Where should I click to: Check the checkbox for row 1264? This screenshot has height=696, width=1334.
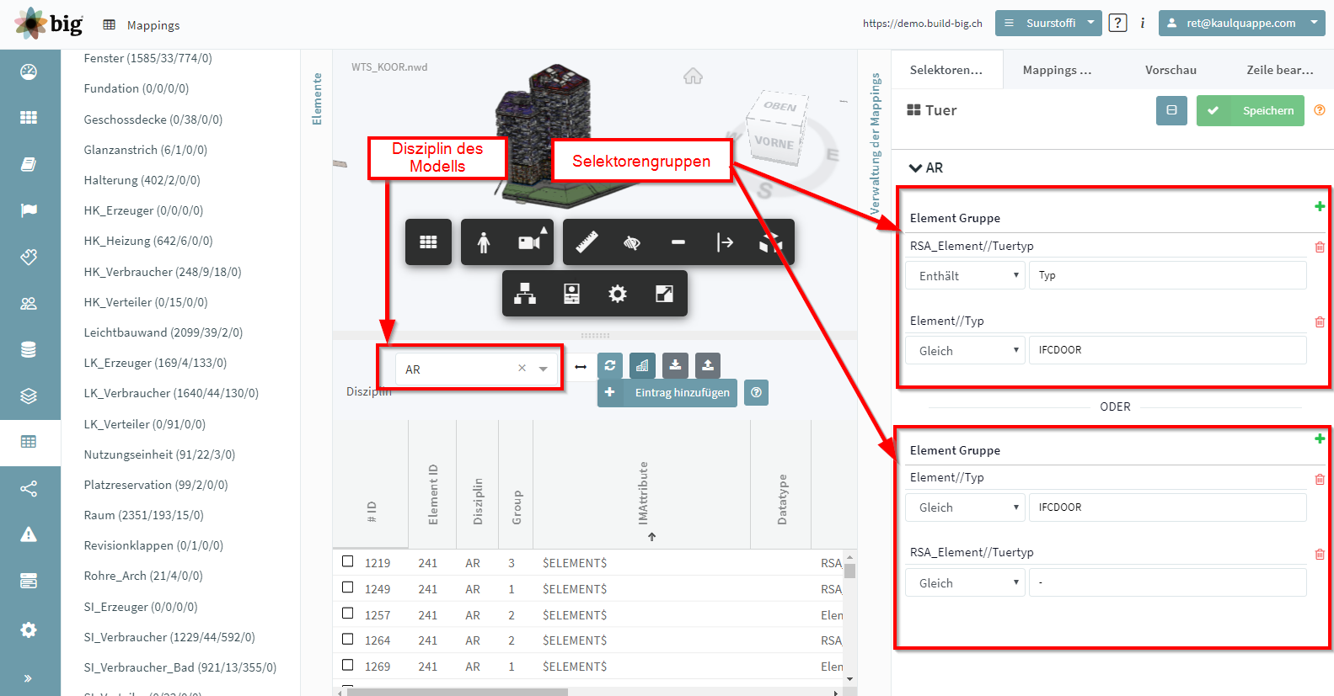[348, 640]
